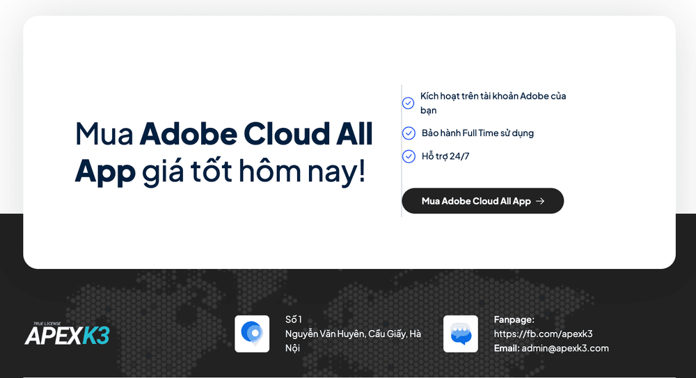Click the bold 'Adobe Cloud All' heading text
The image size is (696, 378).
click(x=256, y=133)
